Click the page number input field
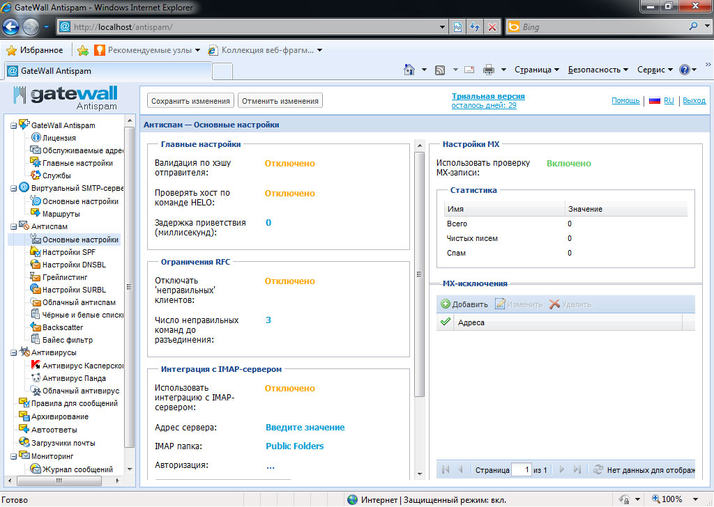This screenshot has width=714, height=507. [522, 469]
